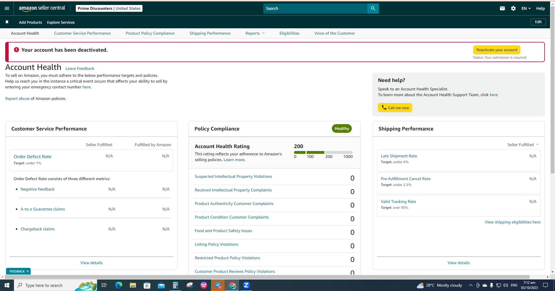Open A-to-z Guarantee claims link
The image size is (555, 291).
pos(43,209)
